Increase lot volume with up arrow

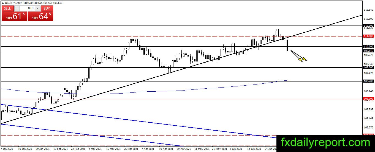click(x=38, y=8)
